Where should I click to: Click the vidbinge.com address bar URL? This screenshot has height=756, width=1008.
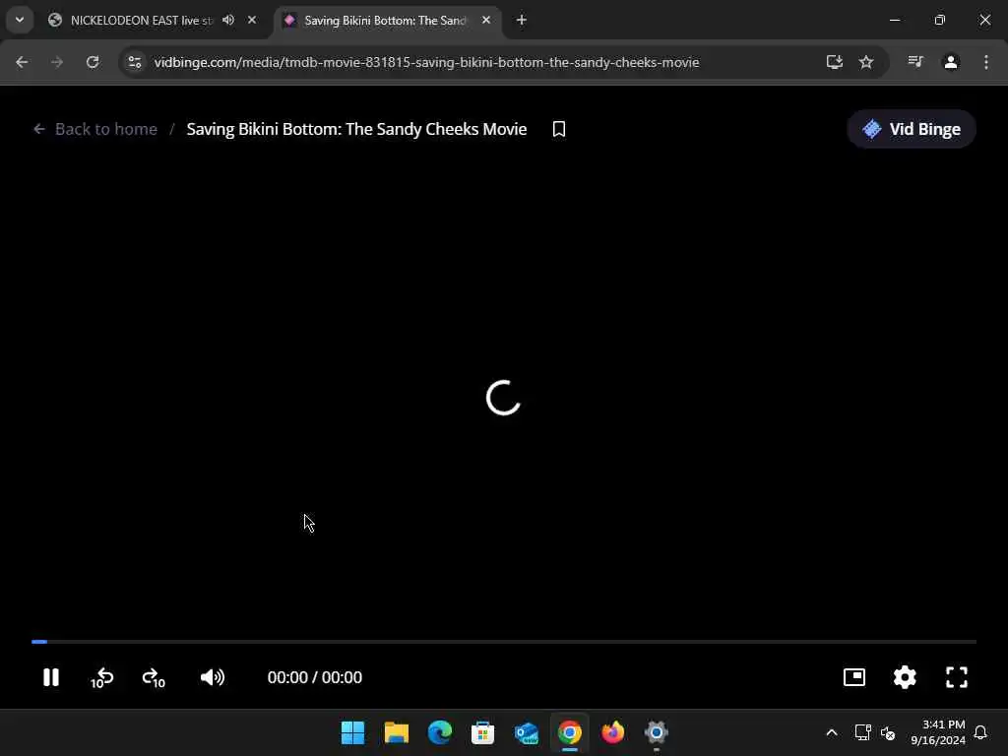coord(426,62)
